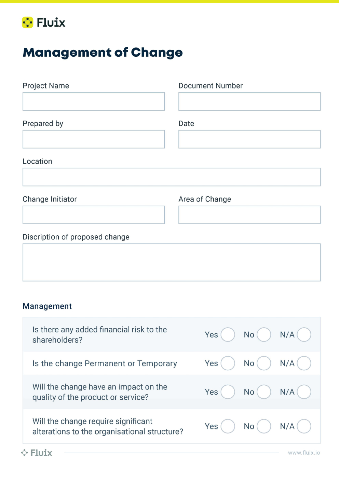Select Yes for organisational structure alterations

point(228,426)
